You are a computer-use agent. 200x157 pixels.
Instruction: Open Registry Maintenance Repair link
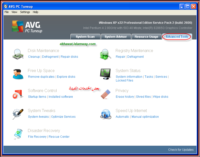(120, 57)
